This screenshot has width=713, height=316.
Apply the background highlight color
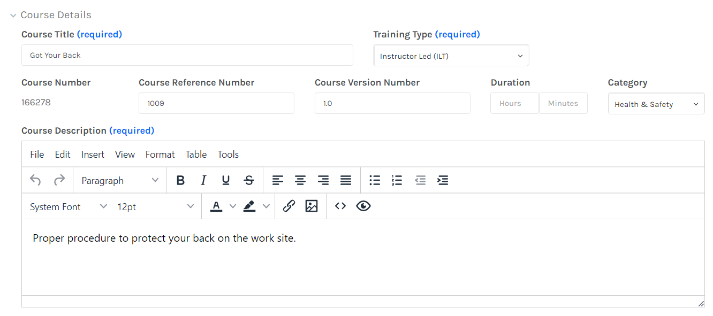(x=249, y=206)
